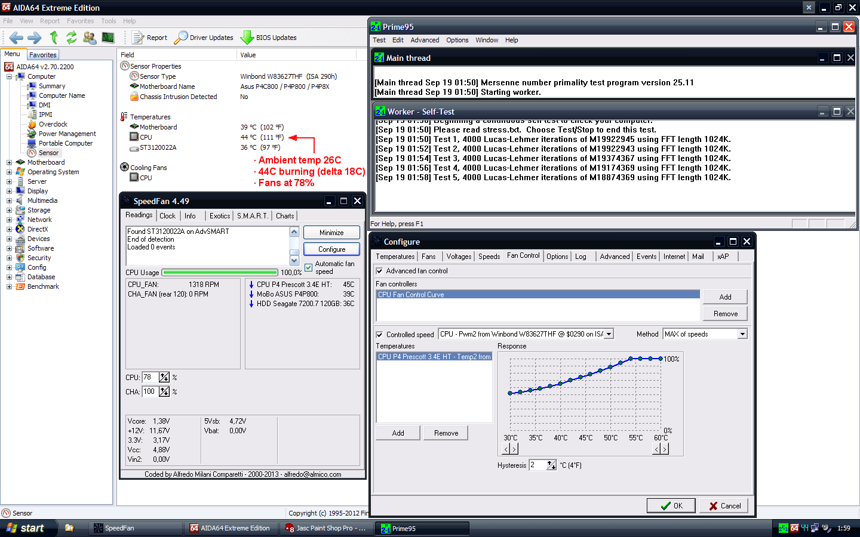Click the green Up level arrow icon
Image resolution: width=860 pixels, height=537 pixels.
tap(54, 38)
